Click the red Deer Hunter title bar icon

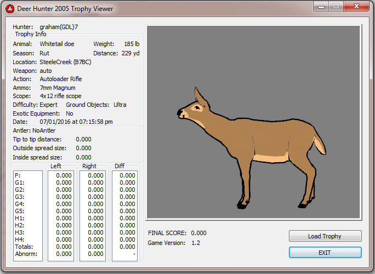8,8
